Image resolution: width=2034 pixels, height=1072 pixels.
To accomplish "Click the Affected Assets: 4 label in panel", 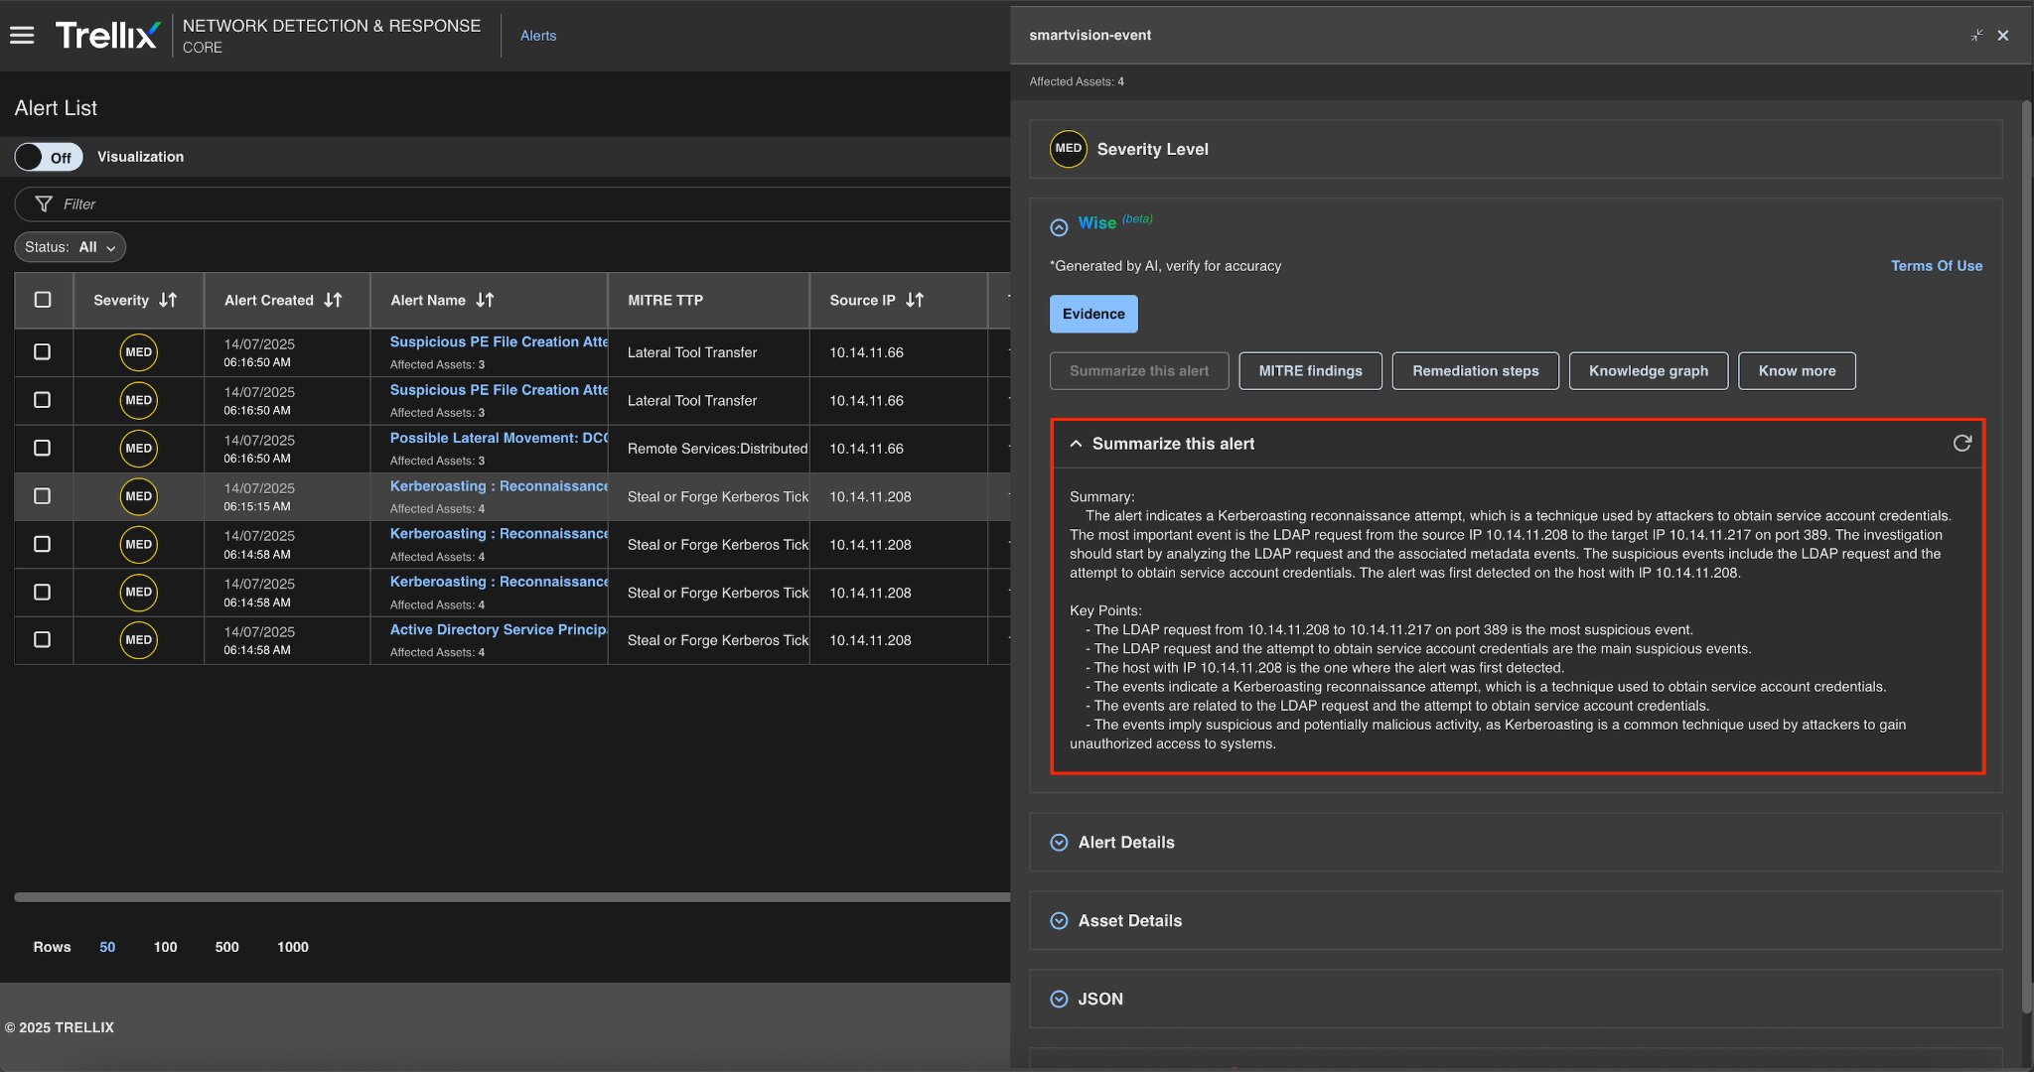I will (x=1077, y=81).
